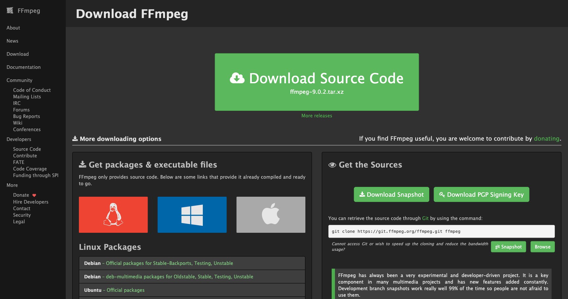Open Legal link in sidebar
Image resolution: width=568 pixels, height=299 pixels.
[x=19, y=222]
